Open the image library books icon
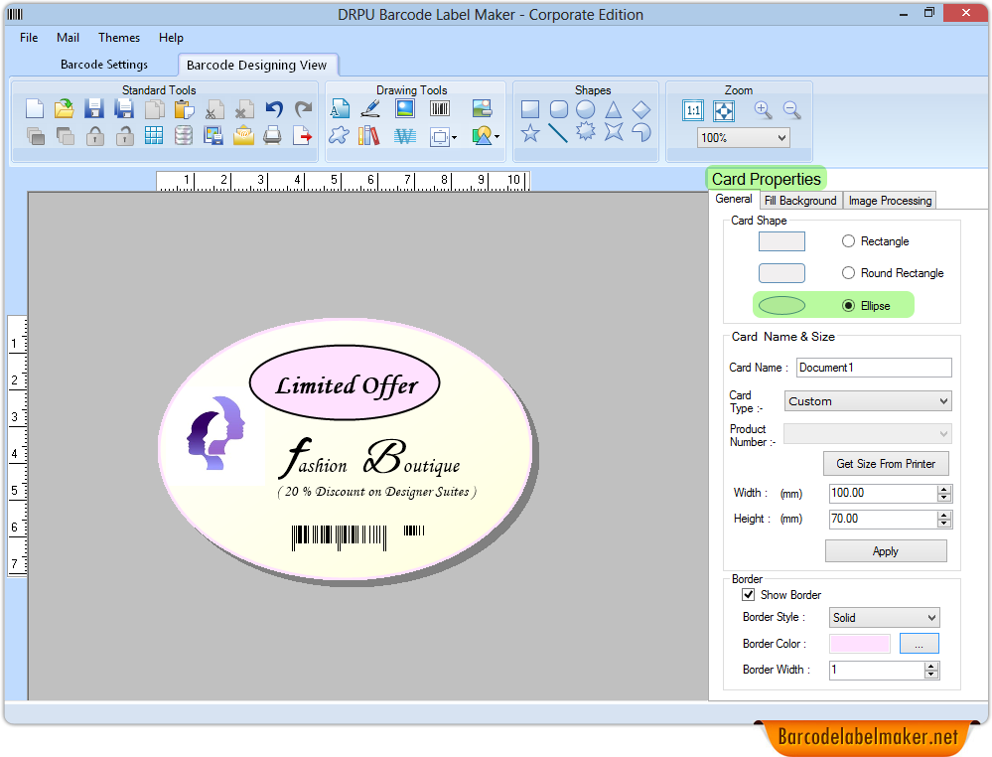Viewport: 992px width, 757px height. (368, 135)
